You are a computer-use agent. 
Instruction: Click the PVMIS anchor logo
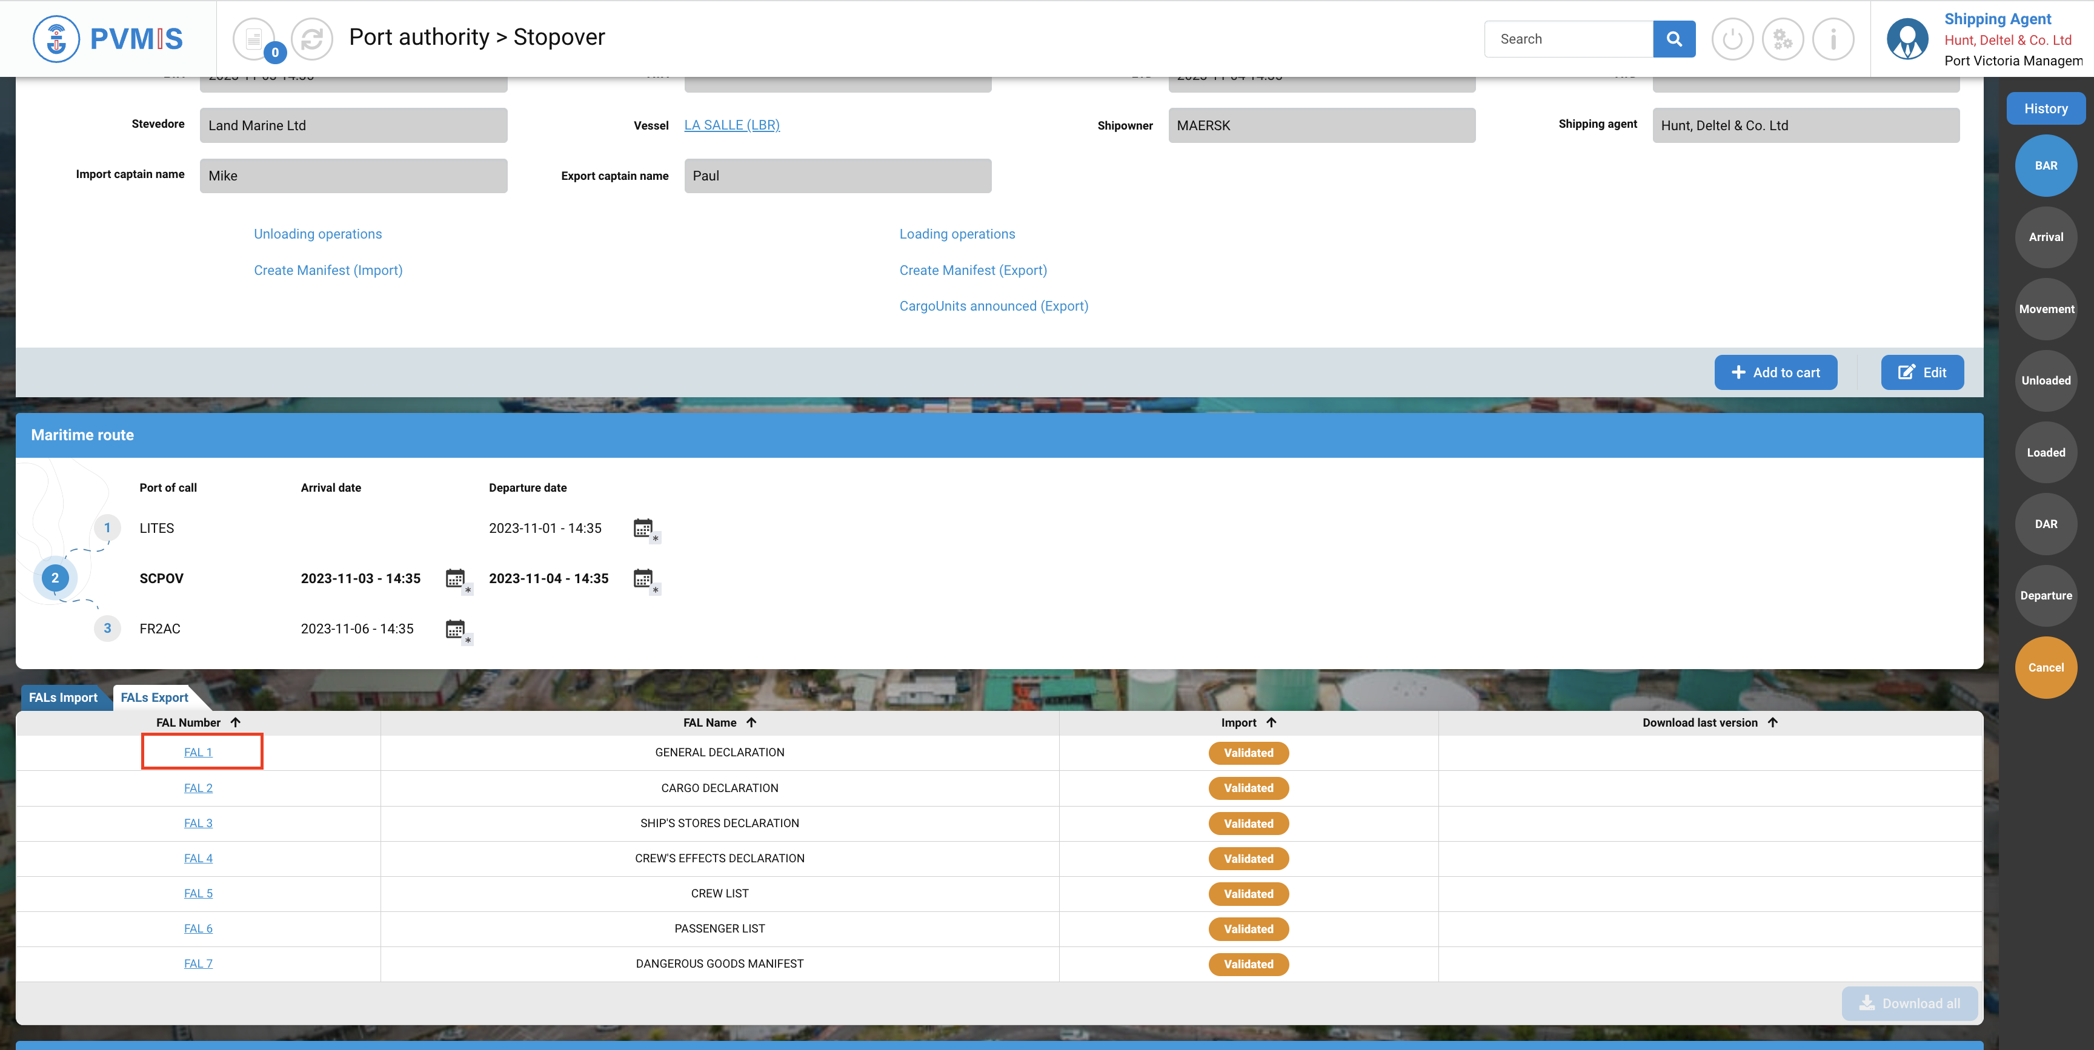coord(56,38)
